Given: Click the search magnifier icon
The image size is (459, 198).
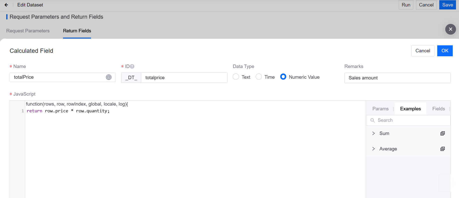Looking at the screenshot, I should (x=372, y=120).
